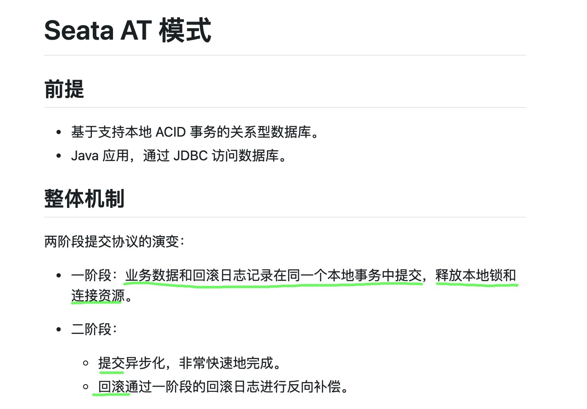The image size is (587, 409).
Task: Click the "前提" section heading
Action: pyautogui.click(x=64, y=89)
